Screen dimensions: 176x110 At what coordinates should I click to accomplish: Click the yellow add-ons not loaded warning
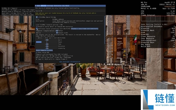66,14
